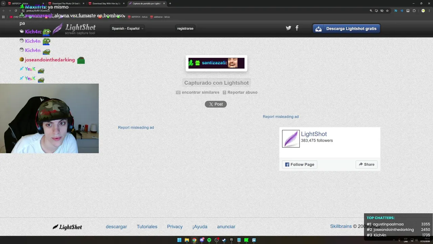This screenshot has width=433, height=244.
Task: Click the Follow Page button
Action: pos(300,164)
